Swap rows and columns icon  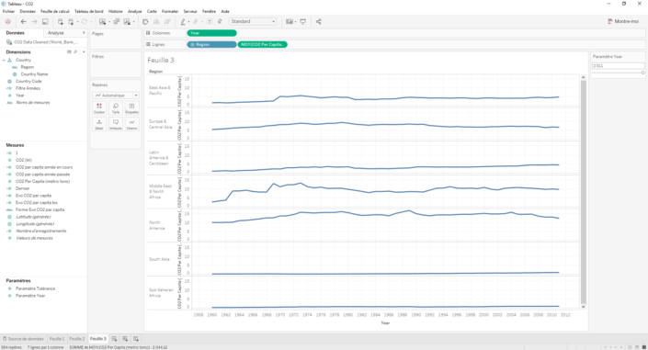(x=145, y=21)
